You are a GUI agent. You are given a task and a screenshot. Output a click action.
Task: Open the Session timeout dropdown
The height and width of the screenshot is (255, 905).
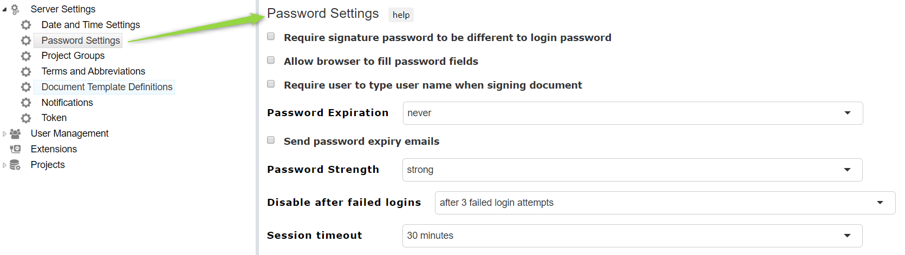632,236
